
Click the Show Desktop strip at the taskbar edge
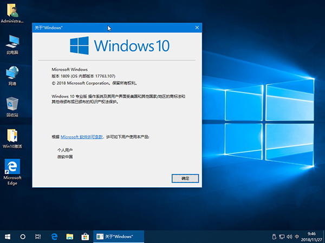point(324,237)
